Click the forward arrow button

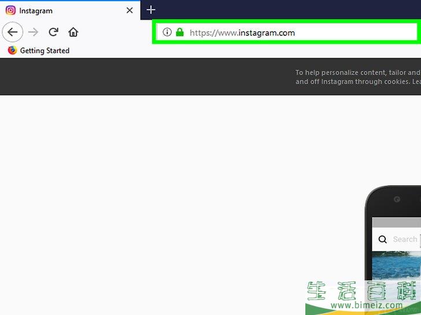(34, 32)
